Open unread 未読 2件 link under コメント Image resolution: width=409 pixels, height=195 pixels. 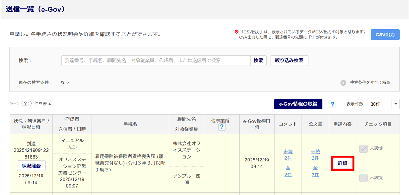288,155
